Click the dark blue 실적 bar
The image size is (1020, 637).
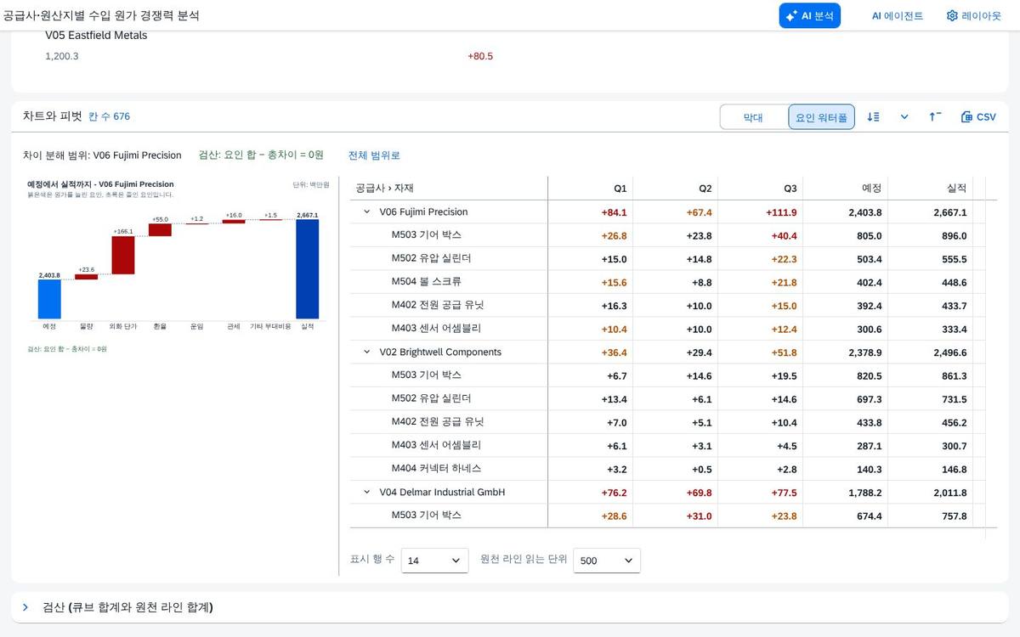(x=308, y=269)
